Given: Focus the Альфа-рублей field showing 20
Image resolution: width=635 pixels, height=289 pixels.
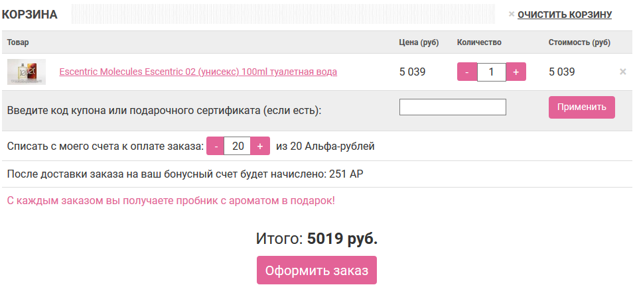Looking at the screenshot, I should pos(238,146).
